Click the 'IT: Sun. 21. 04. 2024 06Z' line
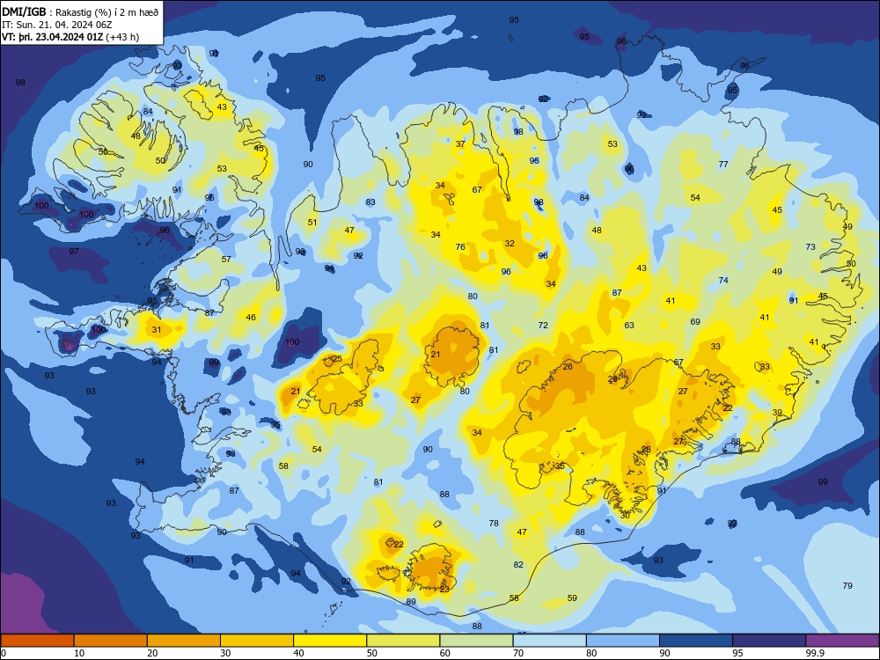Image resolution: width=880 pixels, height=660 pixels. coord(57,25)
